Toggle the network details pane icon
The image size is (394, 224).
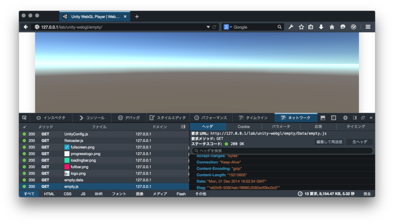pyautogui.click(x=183, y=127)
